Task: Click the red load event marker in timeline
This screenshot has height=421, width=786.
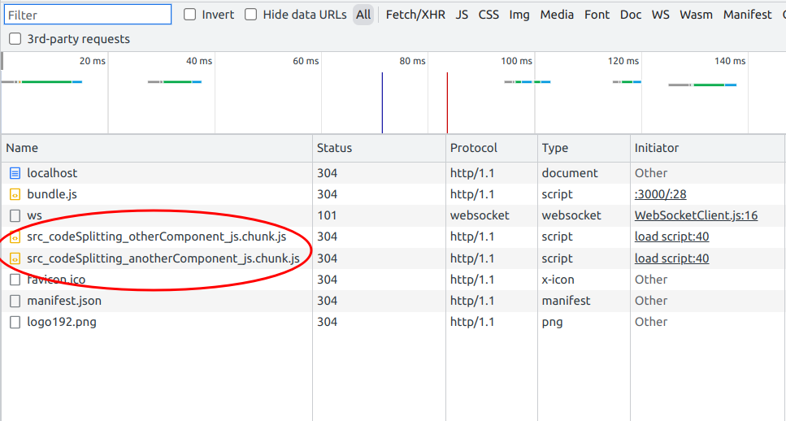Action: [x=447, y=102]
